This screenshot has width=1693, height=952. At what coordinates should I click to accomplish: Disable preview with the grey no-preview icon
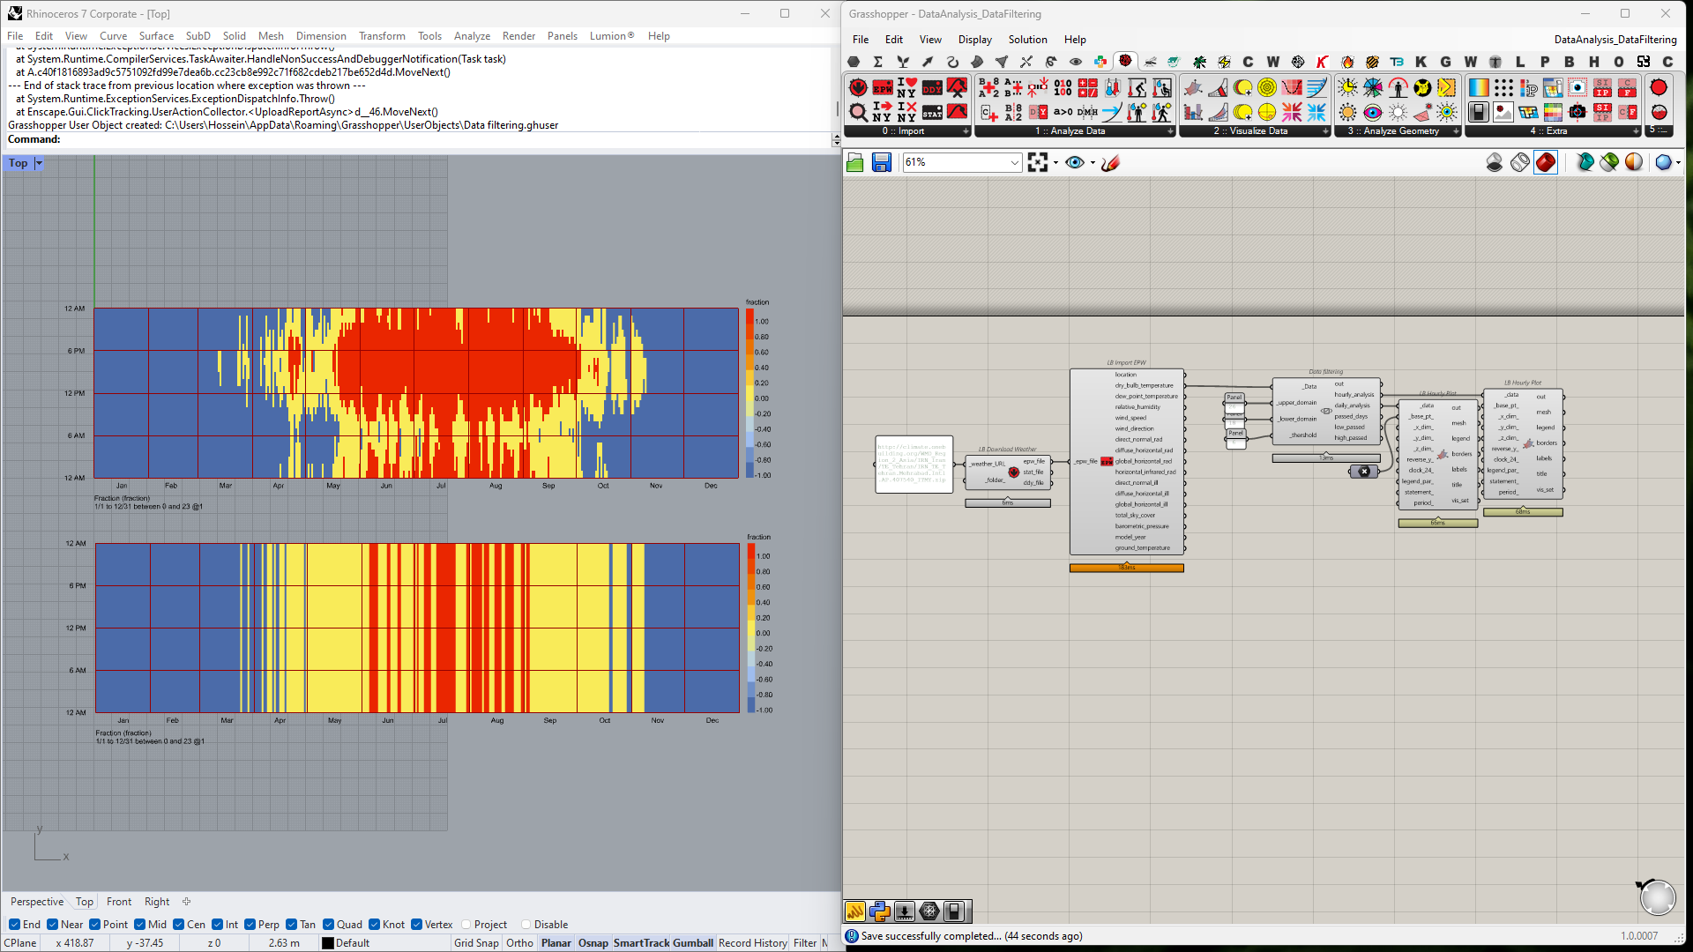1495,162
